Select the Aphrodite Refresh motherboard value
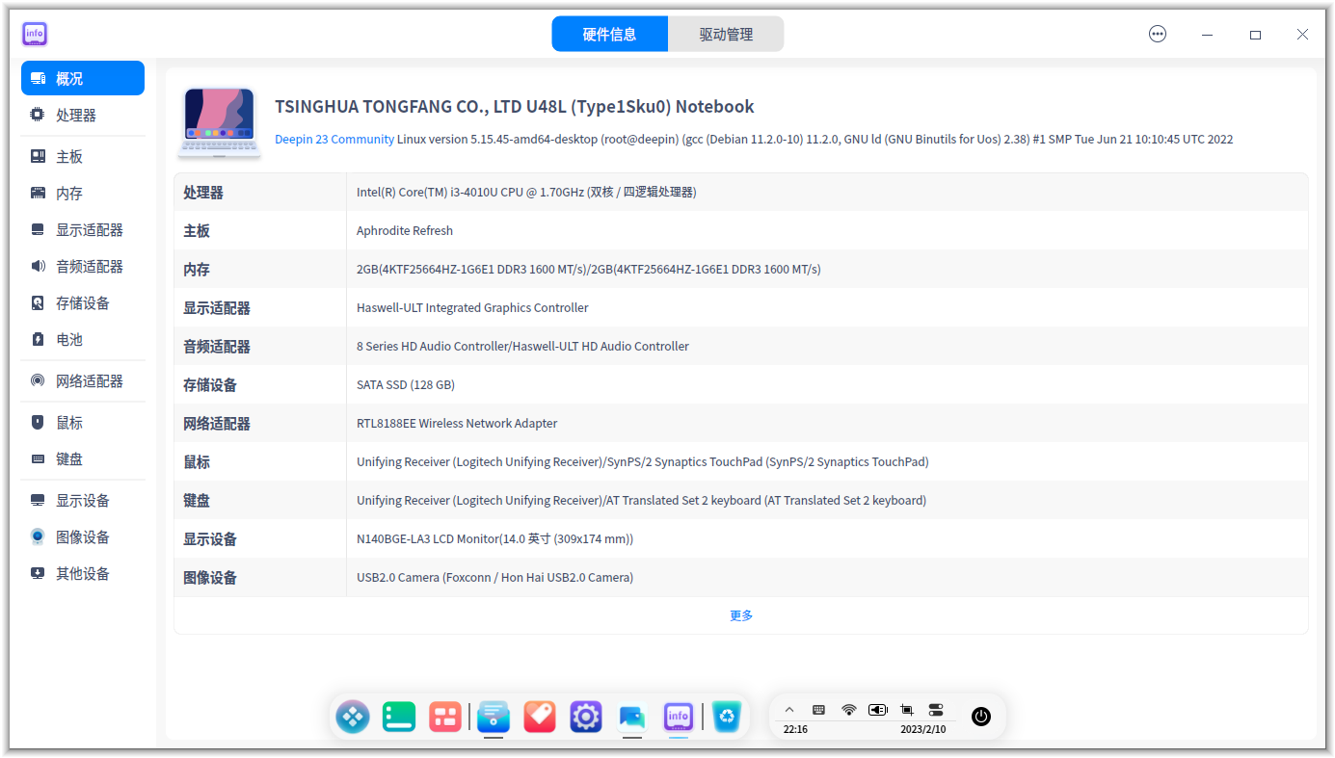The height and width of the screenshot is (758, 1335). (x=405, y=230)
